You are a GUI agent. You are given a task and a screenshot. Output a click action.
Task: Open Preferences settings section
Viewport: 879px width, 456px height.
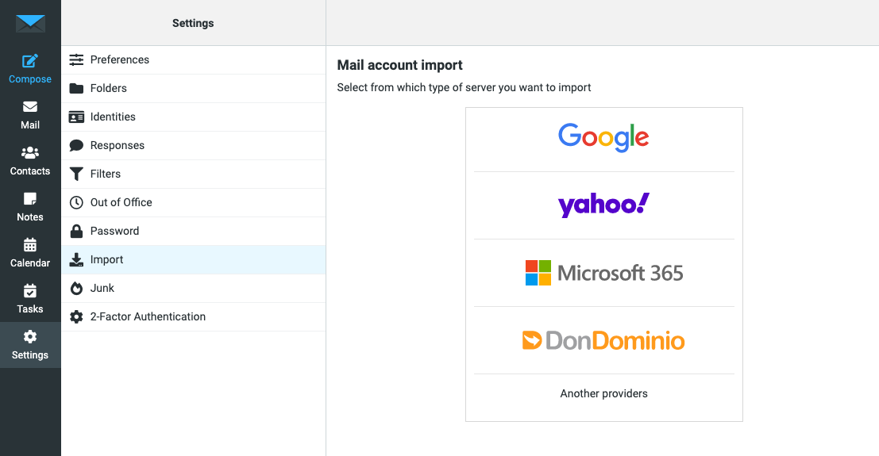tap(194, 60)
